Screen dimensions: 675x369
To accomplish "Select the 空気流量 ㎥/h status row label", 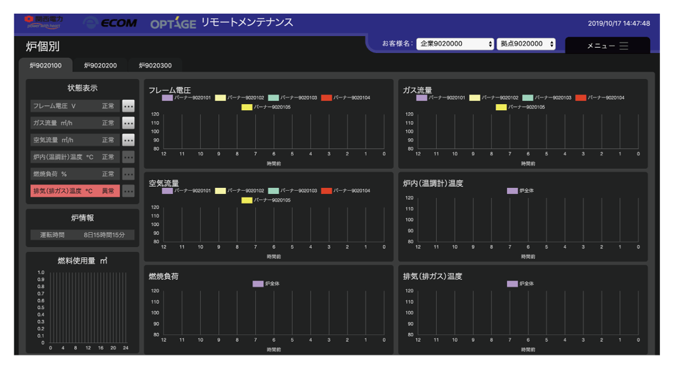I will click(x=53, y=140).
